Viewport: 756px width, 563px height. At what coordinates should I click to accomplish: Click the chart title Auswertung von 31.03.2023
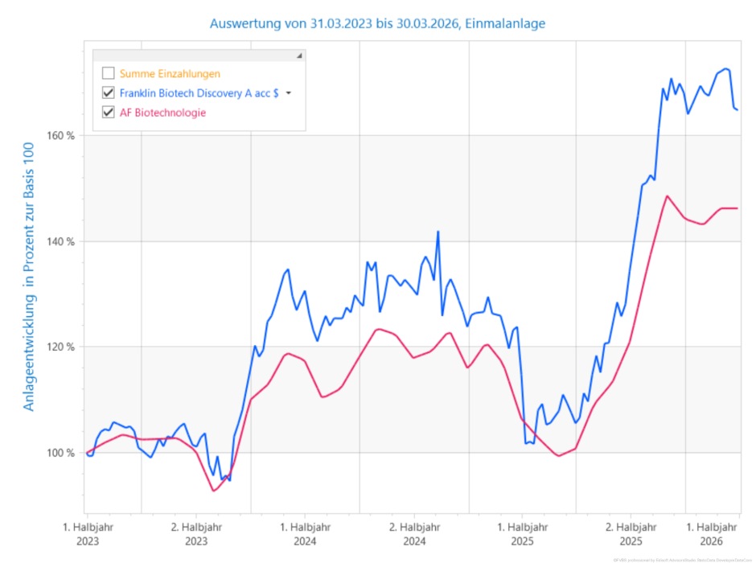pos(377,23)
